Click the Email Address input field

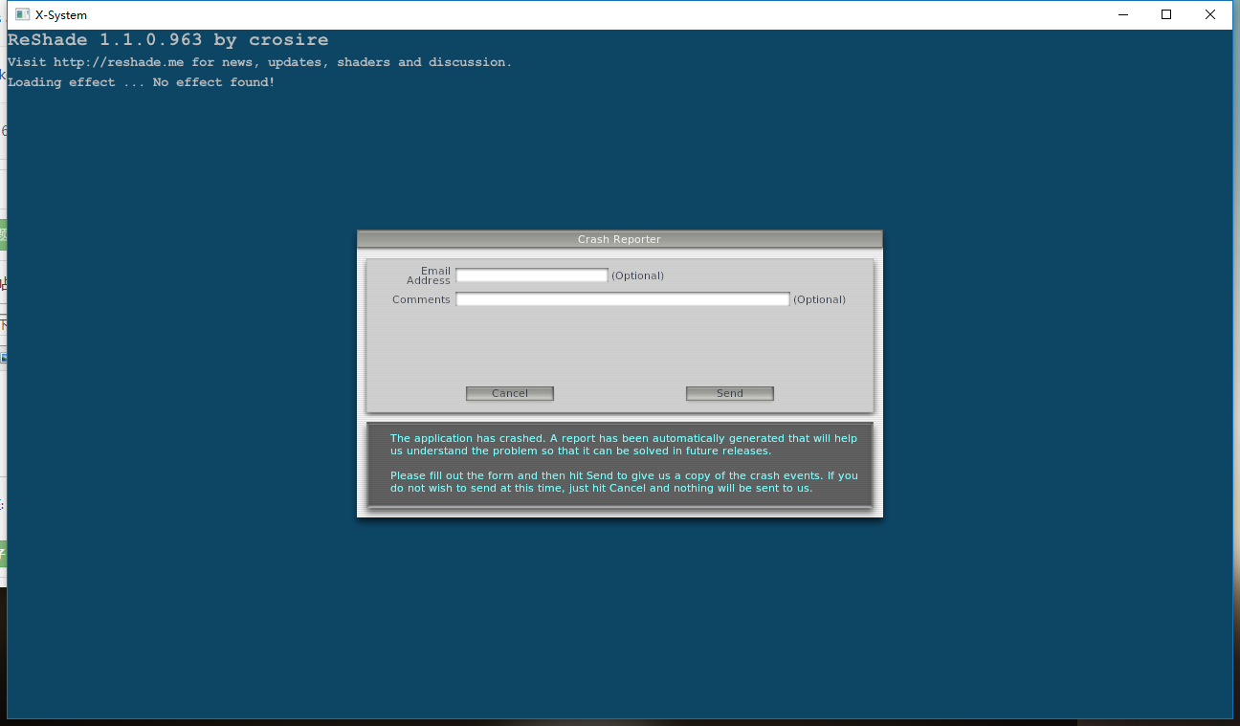531,275
